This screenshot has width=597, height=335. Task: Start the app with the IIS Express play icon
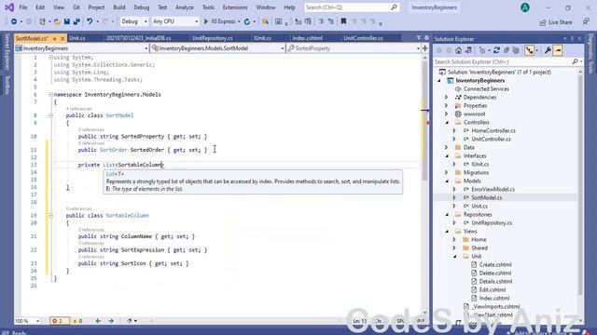pyautogui.click(x=206, y=21)
